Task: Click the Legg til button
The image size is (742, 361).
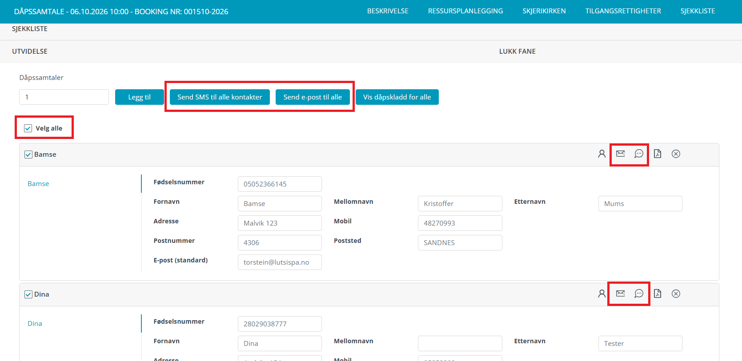Action: (140, 97)
